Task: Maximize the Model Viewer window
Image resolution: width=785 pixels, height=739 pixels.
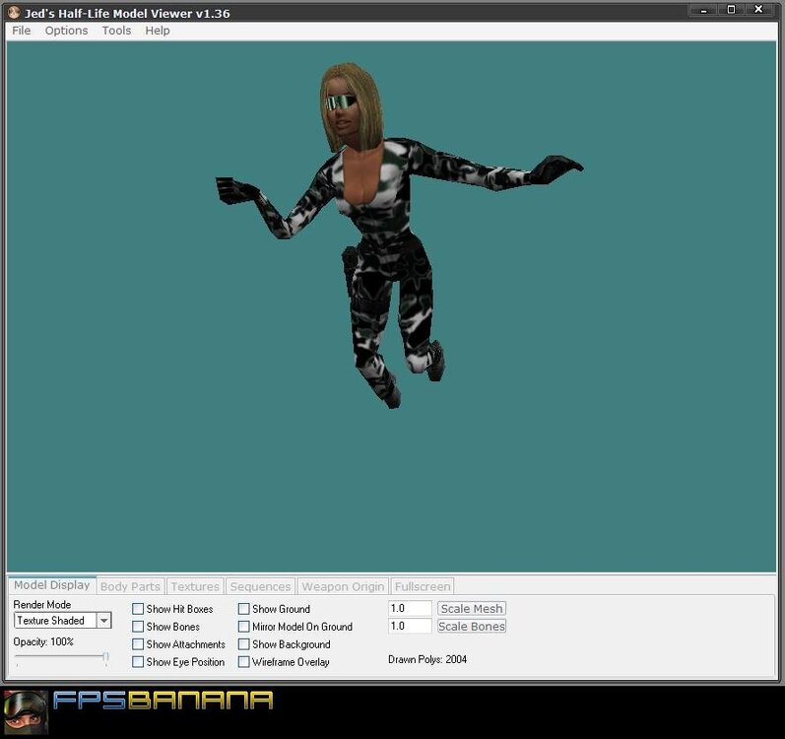Action: [x=732, y=10]
